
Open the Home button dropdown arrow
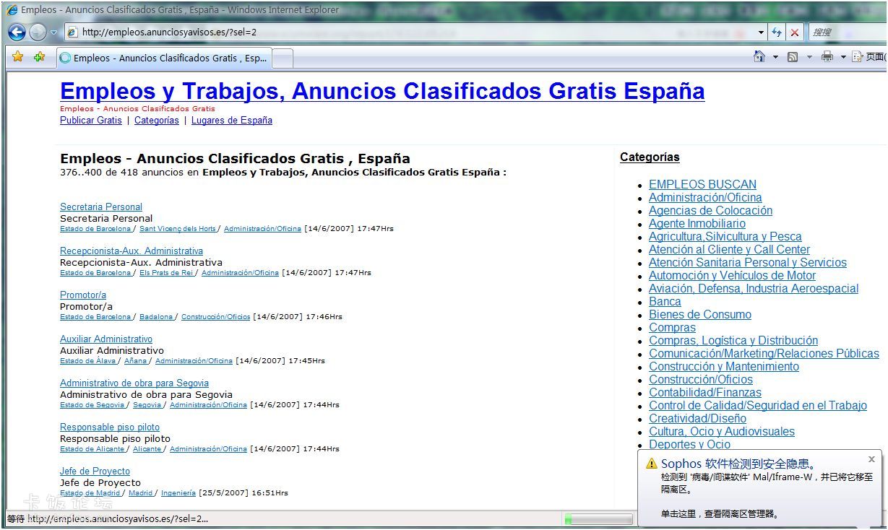click(775, 57)
